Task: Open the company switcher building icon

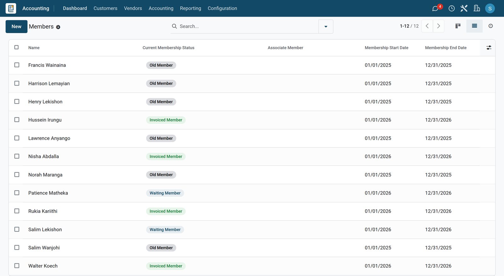Action: tap(477, 8)
